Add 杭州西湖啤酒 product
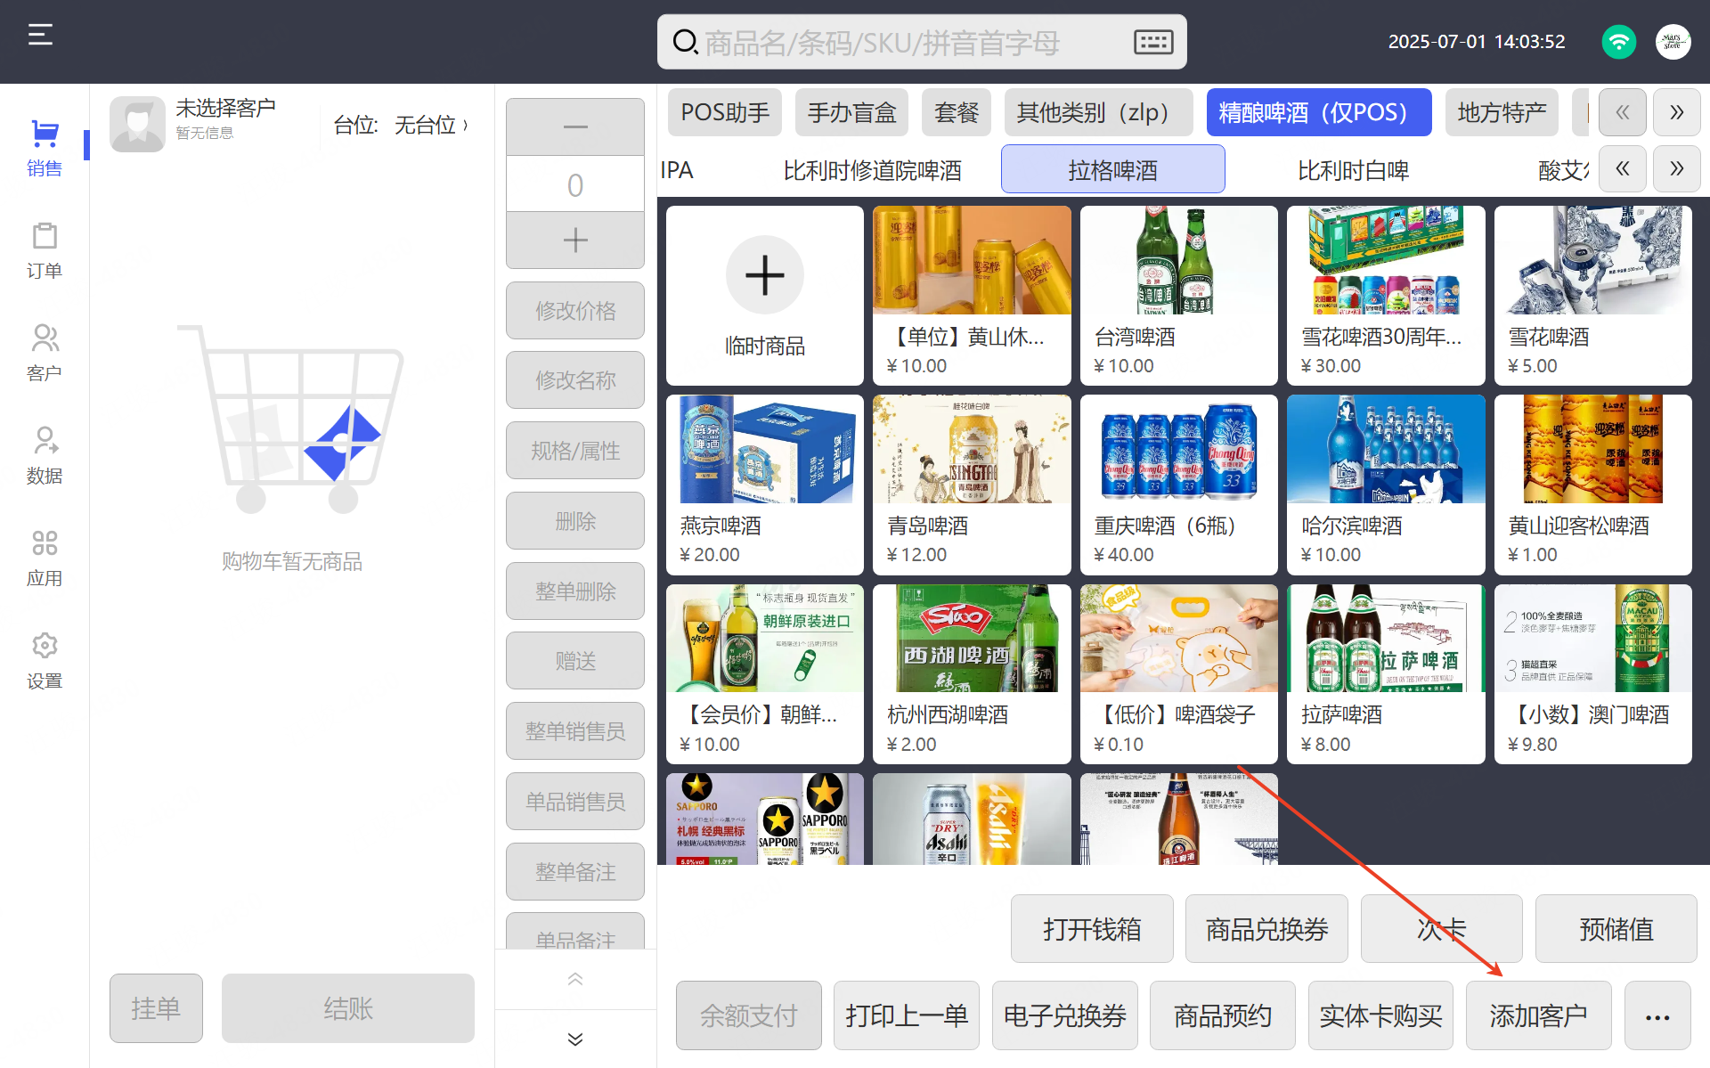1710x1068 pixels. [x=972, y=674]
